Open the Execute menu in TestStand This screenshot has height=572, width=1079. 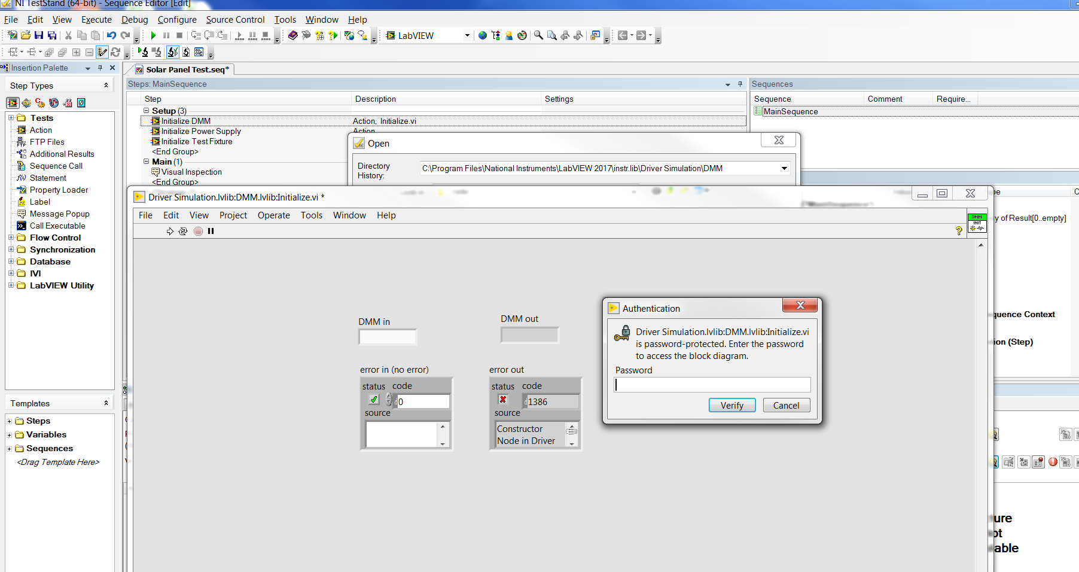click(x=96, y=20)
